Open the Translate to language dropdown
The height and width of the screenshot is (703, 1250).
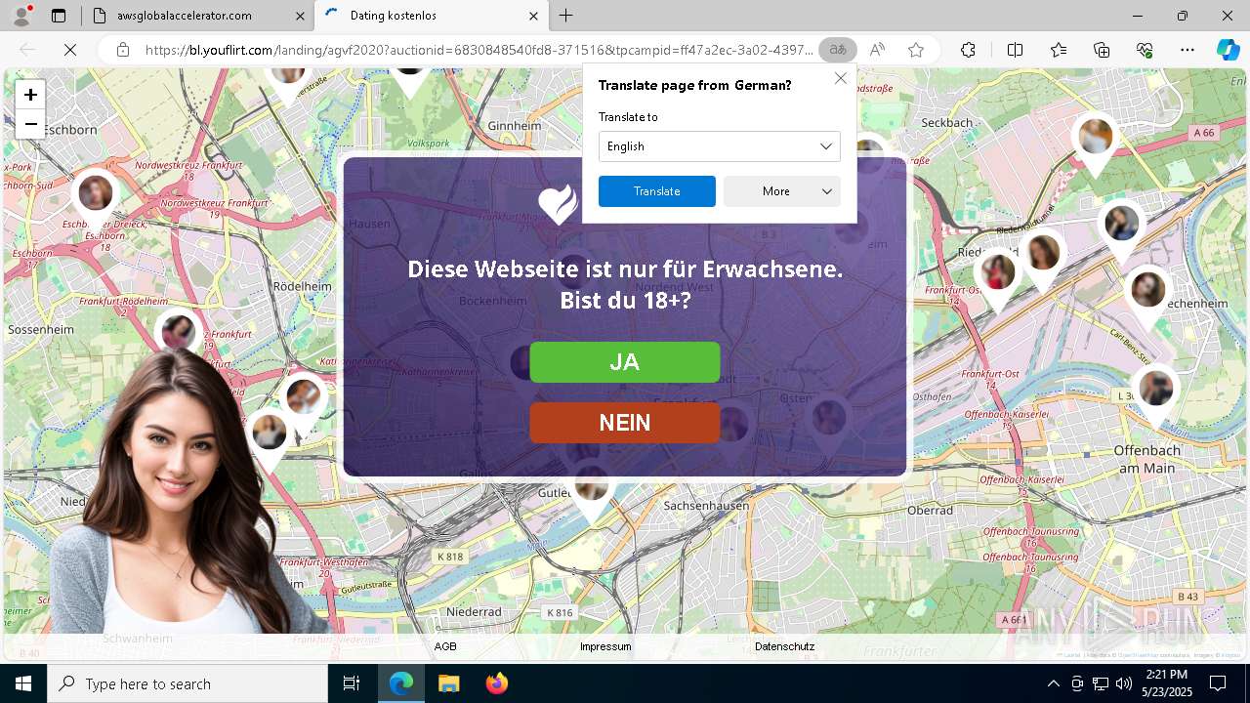pos(720,146)
